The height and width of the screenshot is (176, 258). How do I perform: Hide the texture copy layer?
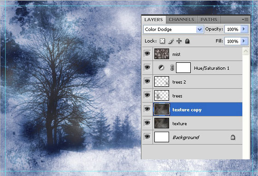point(147,109)
